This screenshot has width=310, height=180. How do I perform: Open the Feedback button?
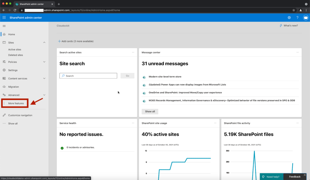[x=295, y=177]
